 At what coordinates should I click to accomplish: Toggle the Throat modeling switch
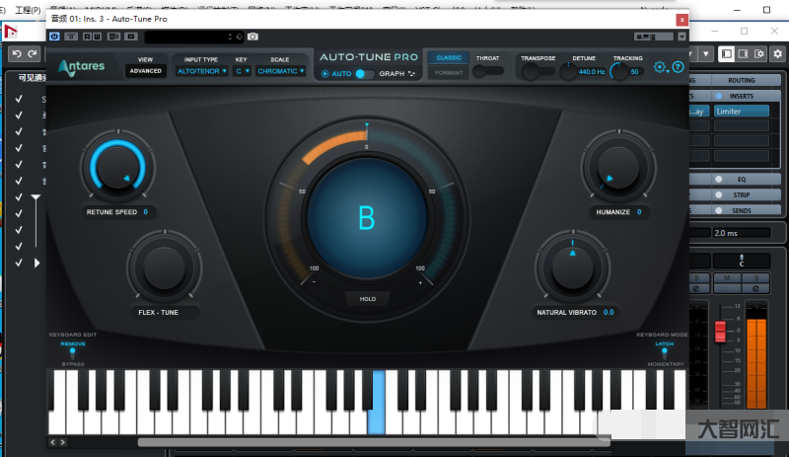point(487,71)
